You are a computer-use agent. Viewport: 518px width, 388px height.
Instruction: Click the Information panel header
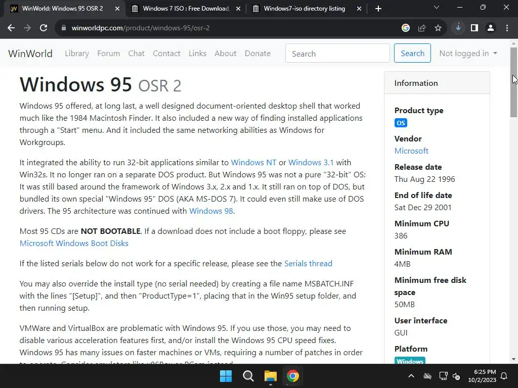(x=437, y=83)
